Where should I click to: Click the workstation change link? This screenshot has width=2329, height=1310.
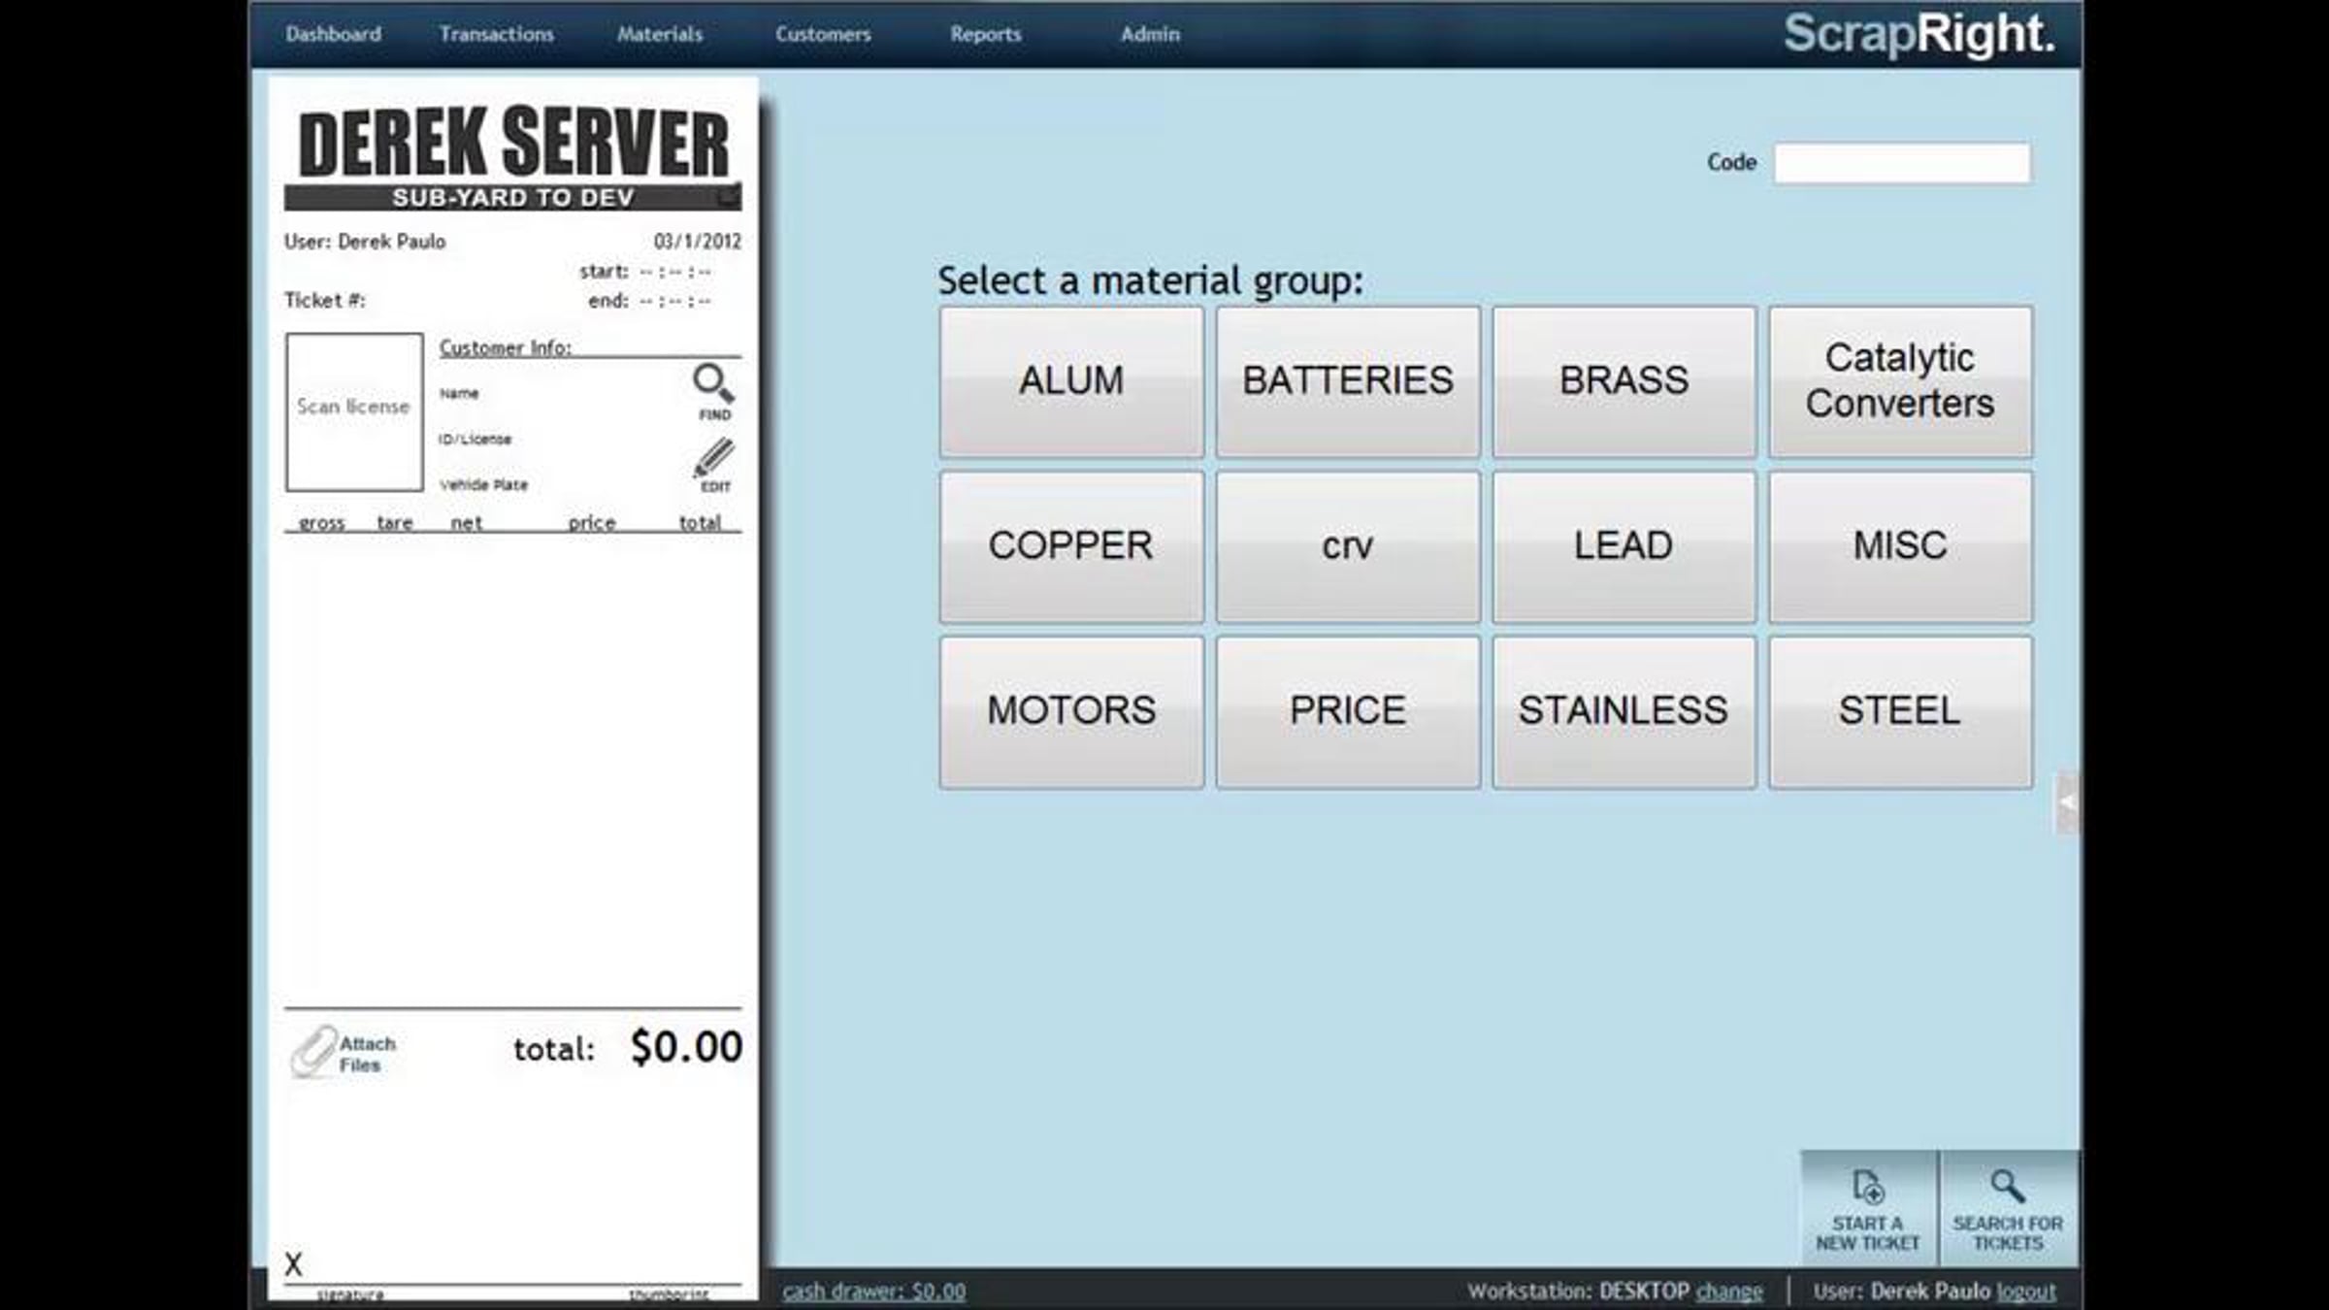(x=1728, y=1292)
